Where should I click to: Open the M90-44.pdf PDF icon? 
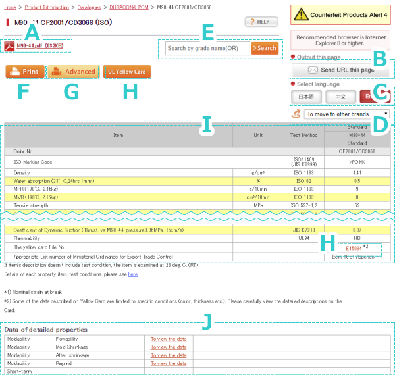(9, 46)
